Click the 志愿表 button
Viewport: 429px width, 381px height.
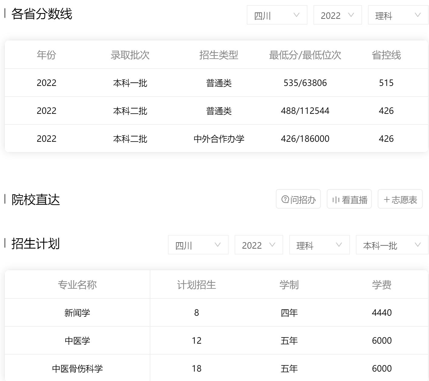[400, 199]
